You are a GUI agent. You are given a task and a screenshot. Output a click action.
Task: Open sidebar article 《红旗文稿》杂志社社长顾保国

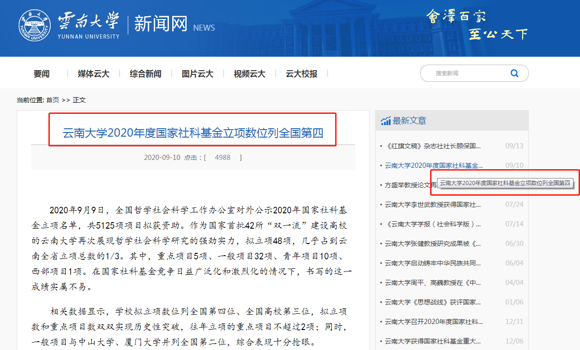[x=433, y=146]
